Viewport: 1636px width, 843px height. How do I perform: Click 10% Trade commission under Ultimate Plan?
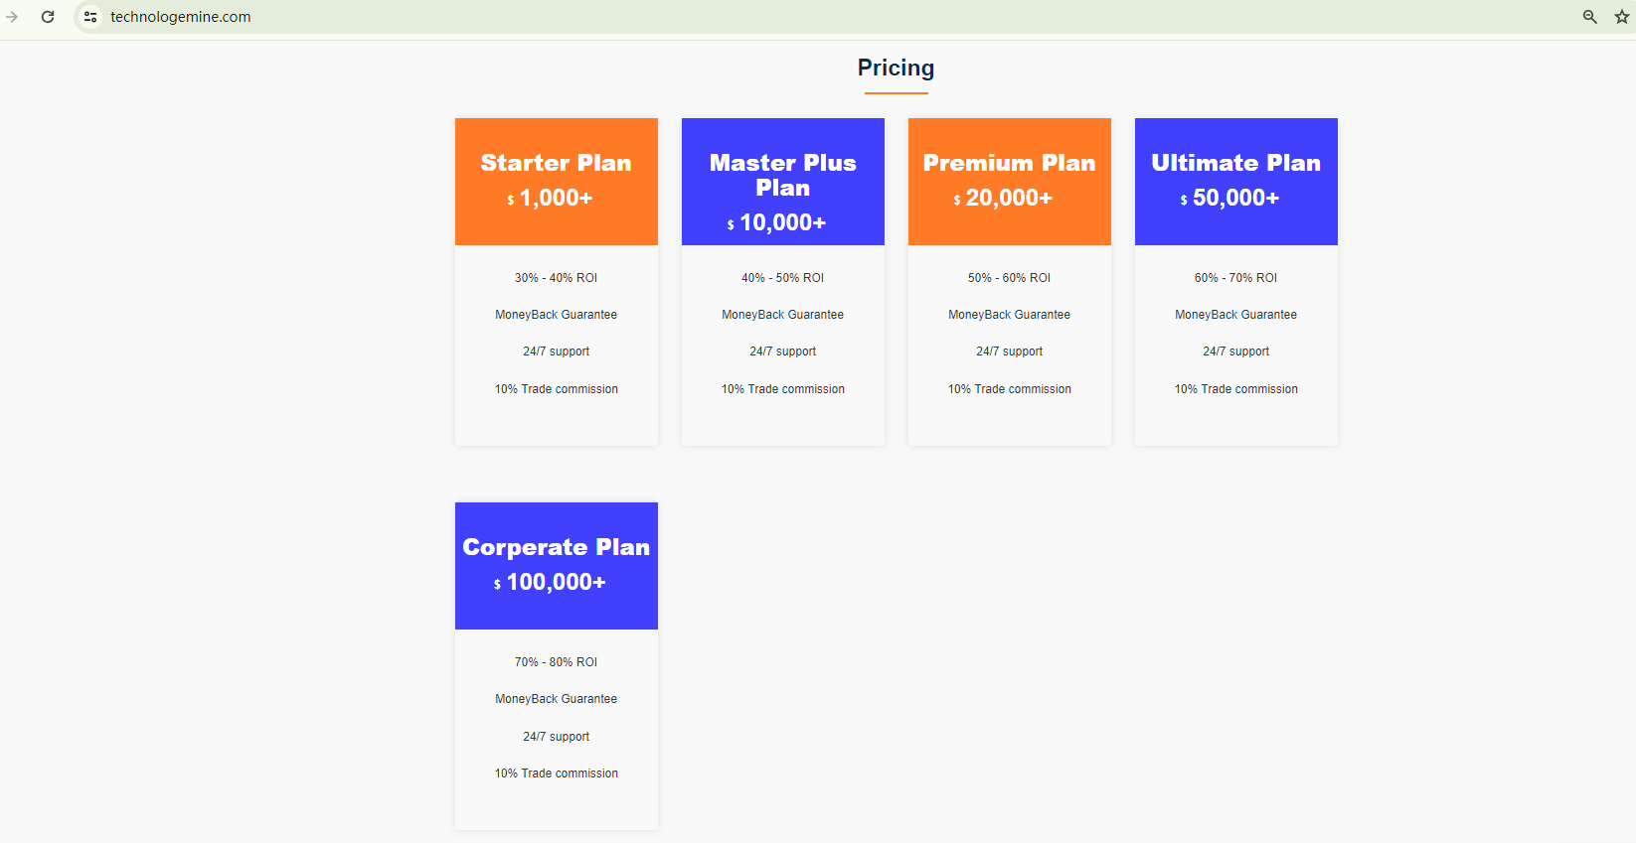coord(1235,389)
